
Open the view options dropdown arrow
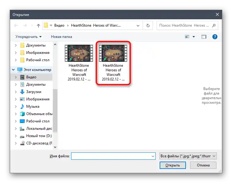(x=194, y=37)
